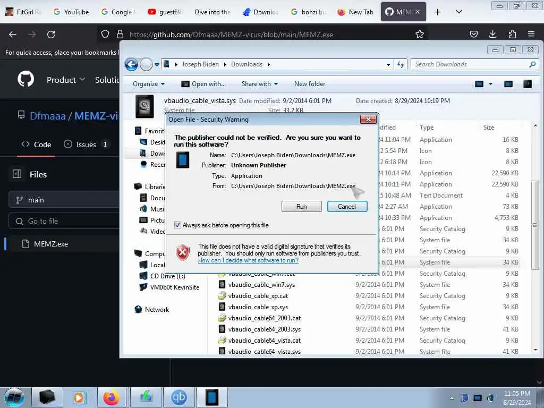This screenshot has width=544, height=408.
Task: Click the tracking protection shield icon
Action: point(105,35)
